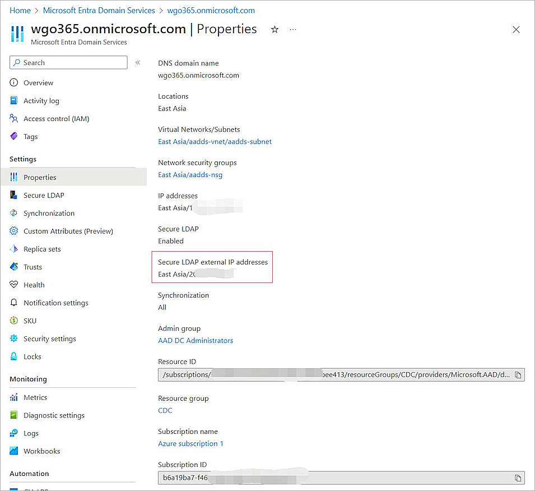Viewport: 535px width, 491px height.
Task: Copy the Resource ID using the copy icon
Action: 518,374
